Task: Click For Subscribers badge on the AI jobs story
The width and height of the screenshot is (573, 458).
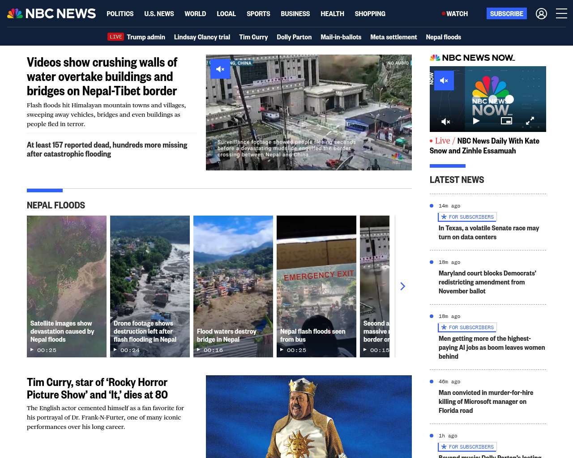Action: (x=467, y=327)
